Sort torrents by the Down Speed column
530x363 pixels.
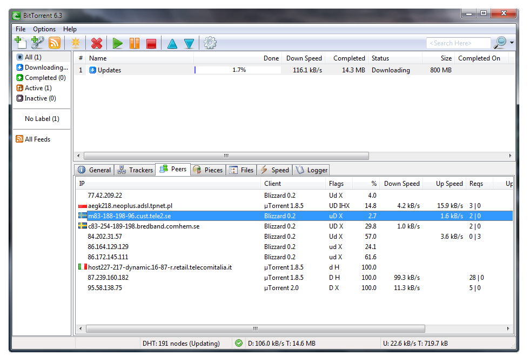point(304,58)
